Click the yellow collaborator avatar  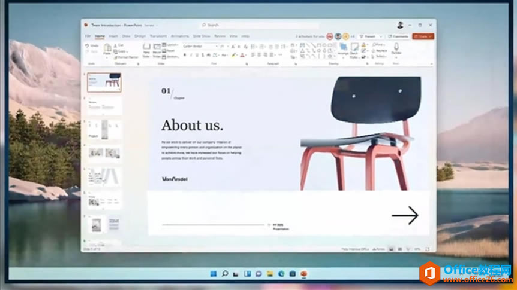point(346,36)
